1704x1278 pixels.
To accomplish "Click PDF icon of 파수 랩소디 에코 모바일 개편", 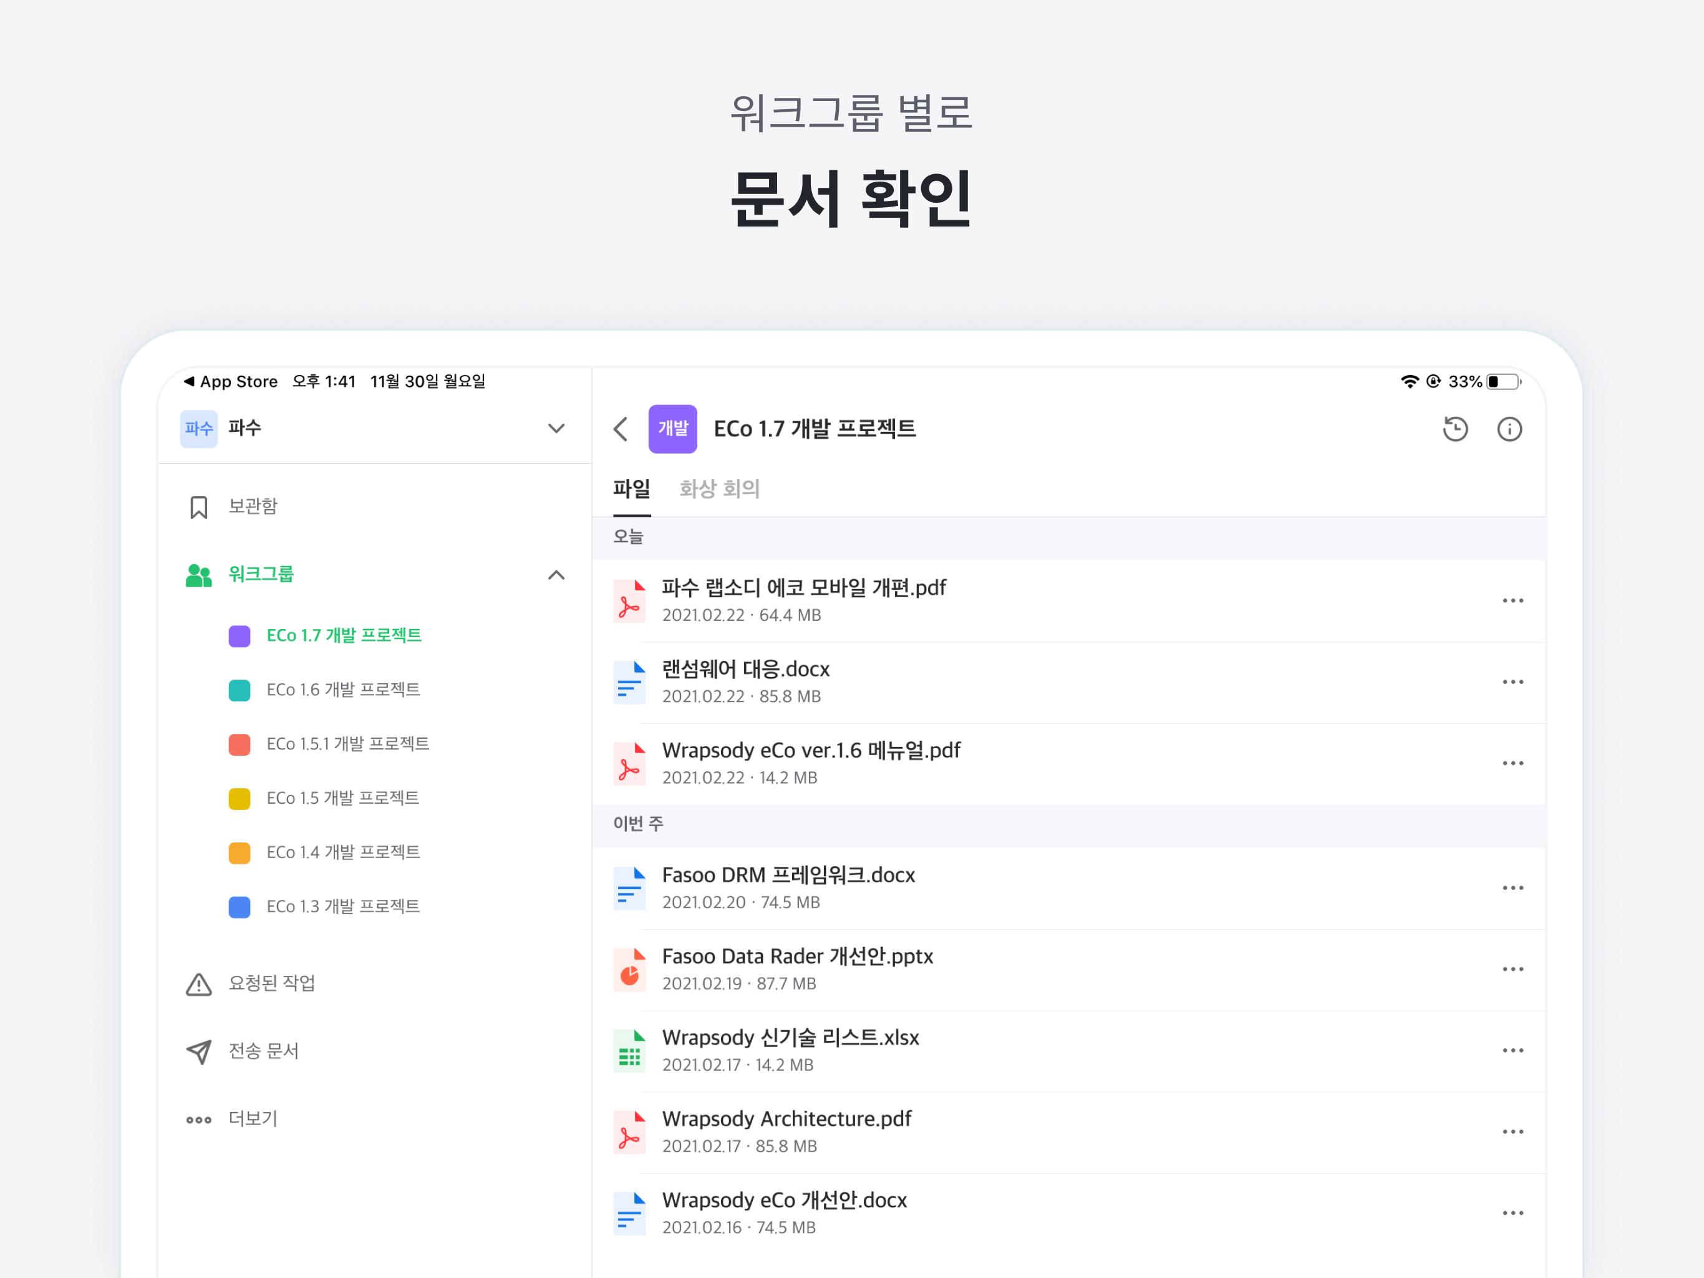I will click(629, 600).
